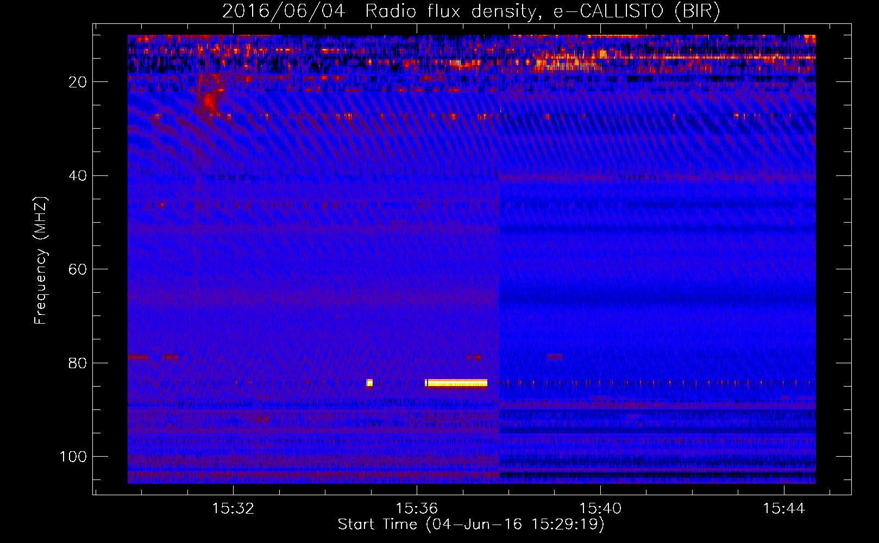Click the red radio burst near 25 MHz
879x543 pixels.
(x=209, y=102)
